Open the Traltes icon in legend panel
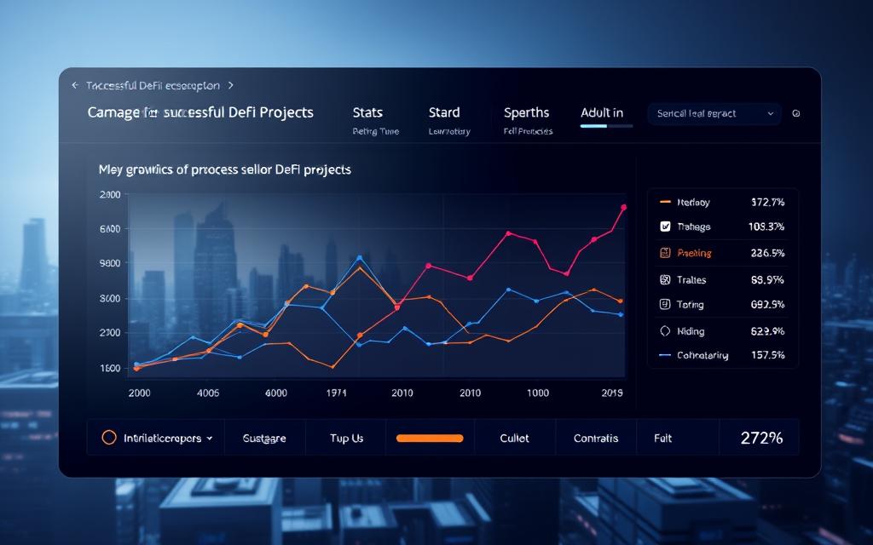This screenshot has height=545, width=873. pyautogui.click(x=665, y=279)
